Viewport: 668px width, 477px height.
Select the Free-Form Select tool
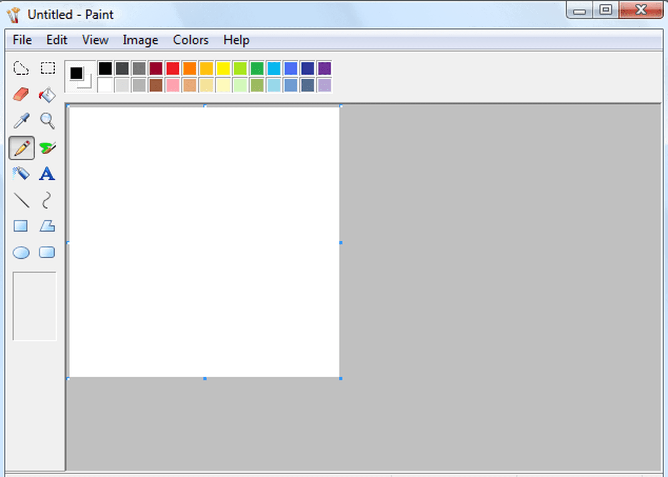pos(21,68)
